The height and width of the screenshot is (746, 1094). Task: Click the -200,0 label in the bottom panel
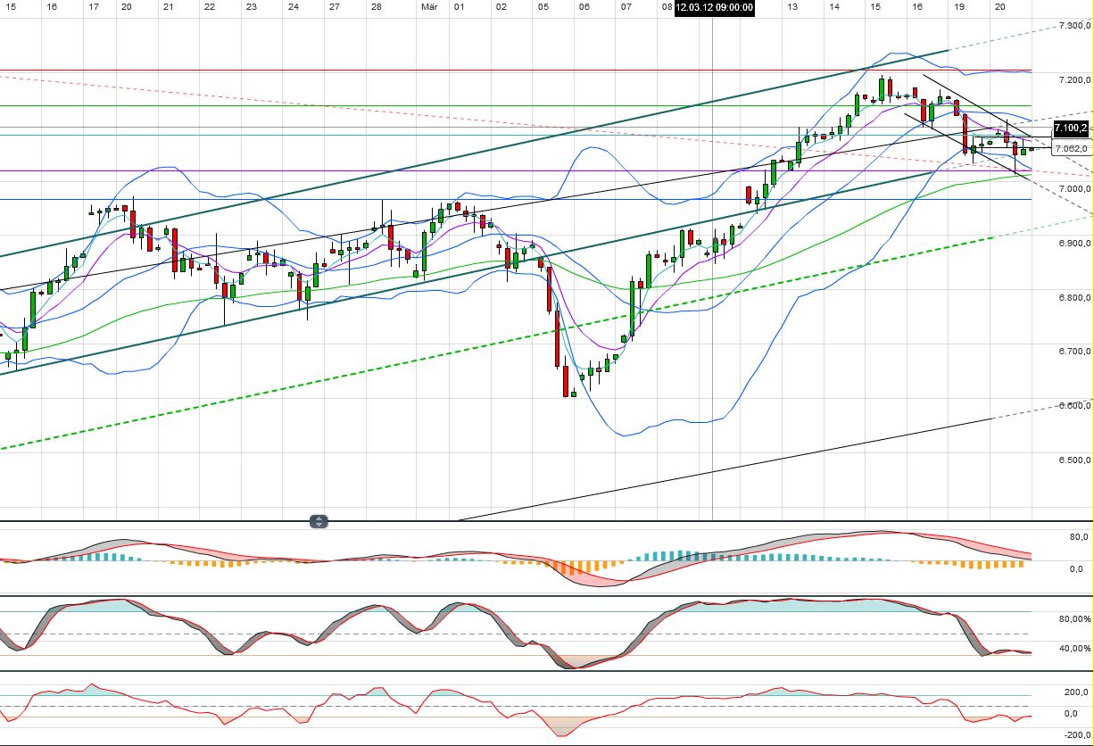(1075, 735)
